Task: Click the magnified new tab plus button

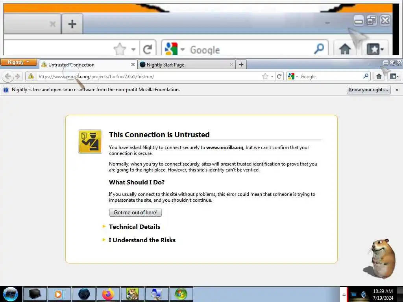Action: tap(72, 24)
